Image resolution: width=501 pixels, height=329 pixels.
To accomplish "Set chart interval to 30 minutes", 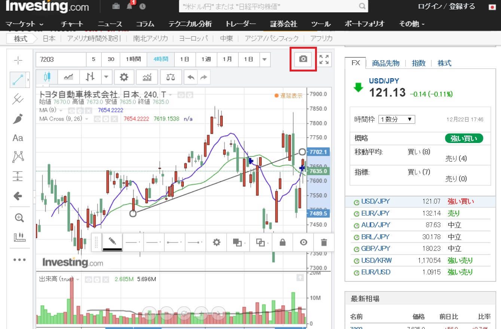I will 111,59.
